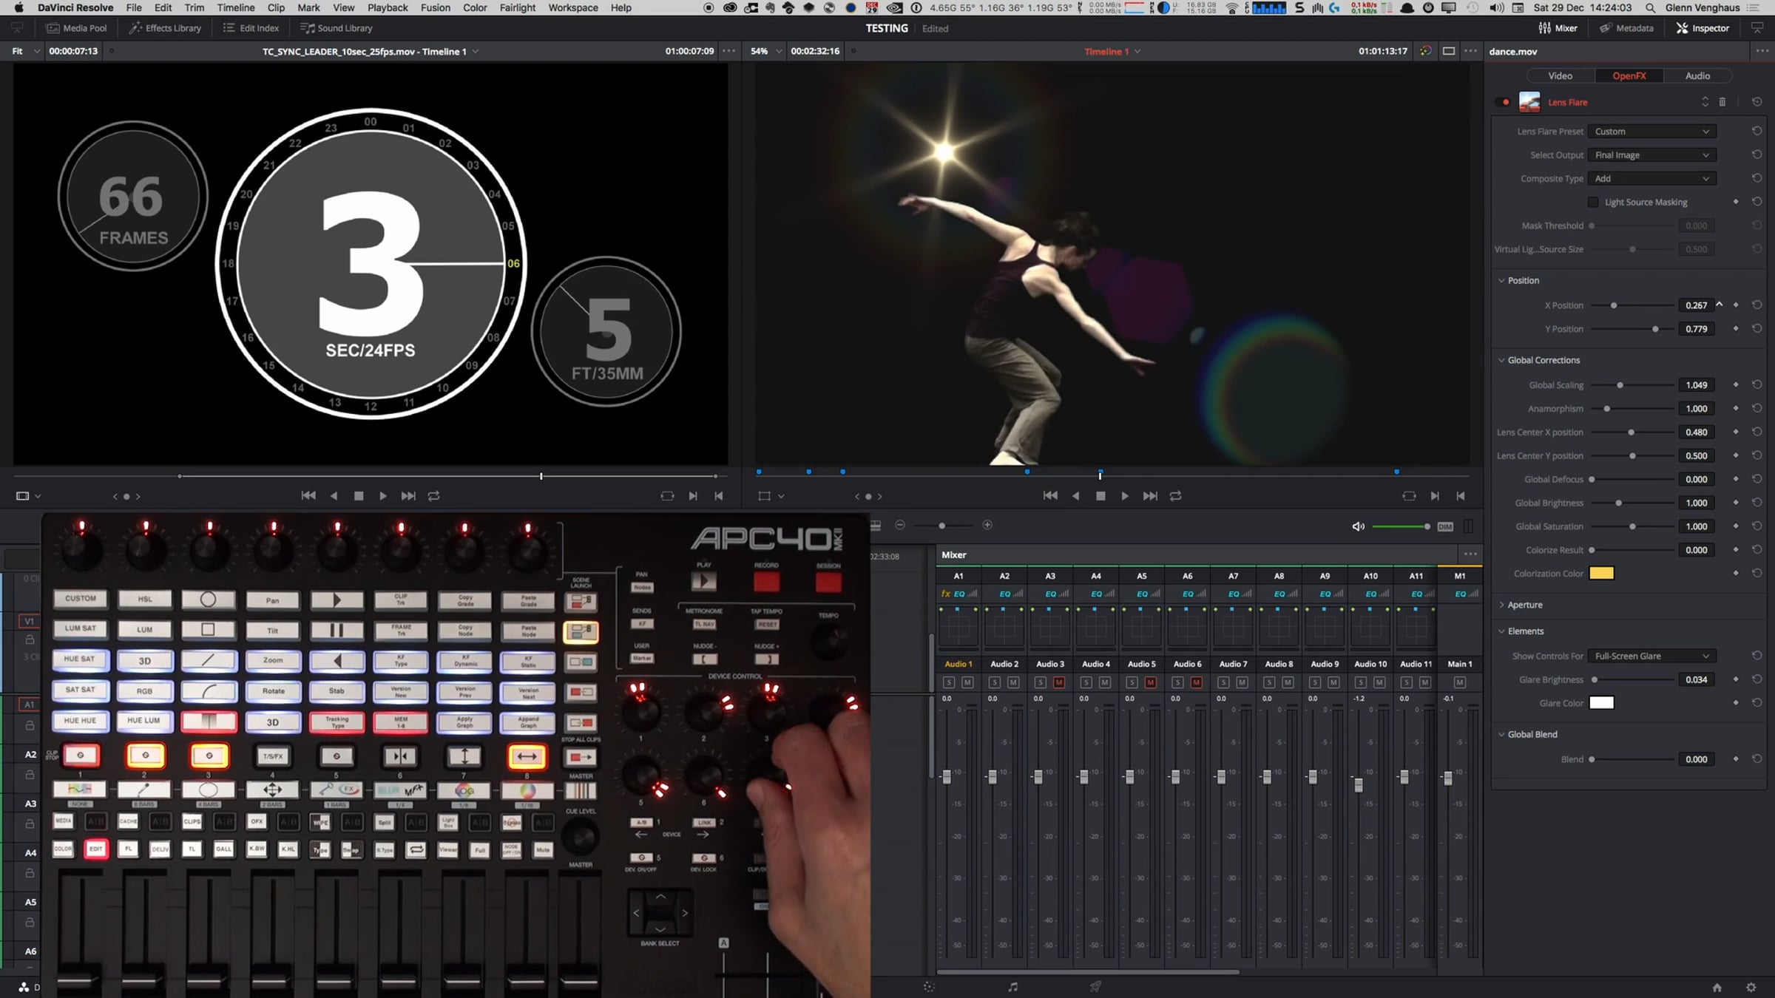Toggle bypass color grades in timeline viewer
The width and height of the screenshot is (1775, 998).
[1425, 51]
